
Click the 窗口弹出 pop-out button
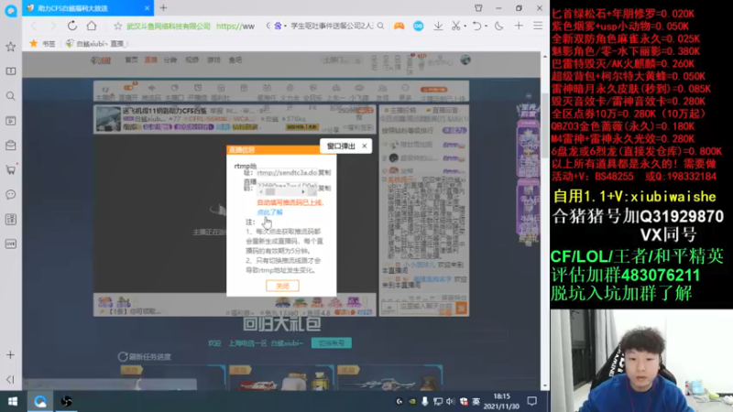341,146
